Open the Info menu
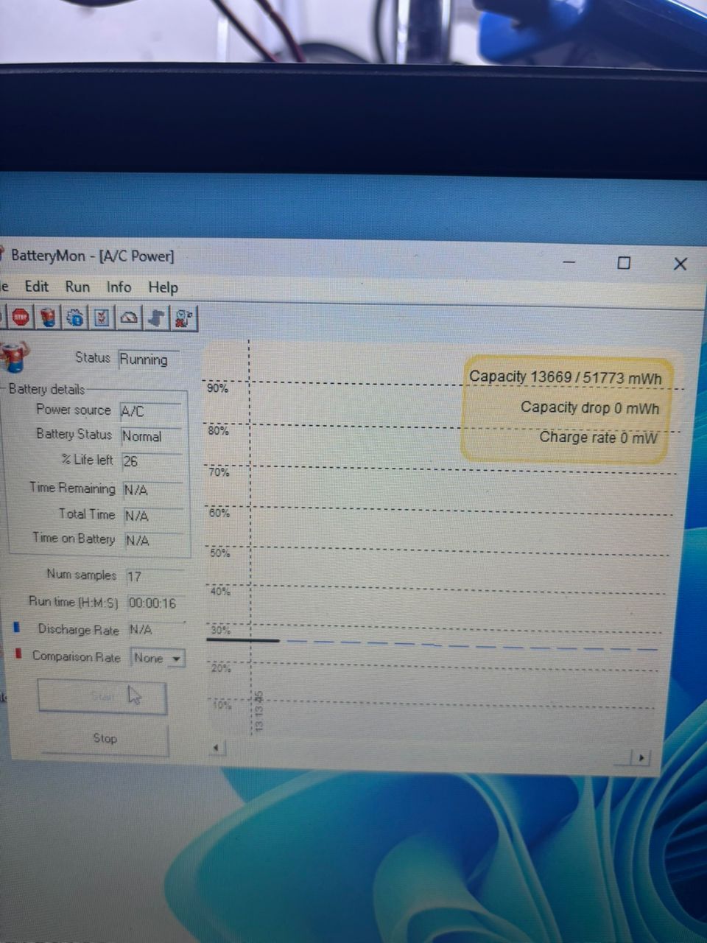This screenshot has width=707, height=943. tap(119, 287)
